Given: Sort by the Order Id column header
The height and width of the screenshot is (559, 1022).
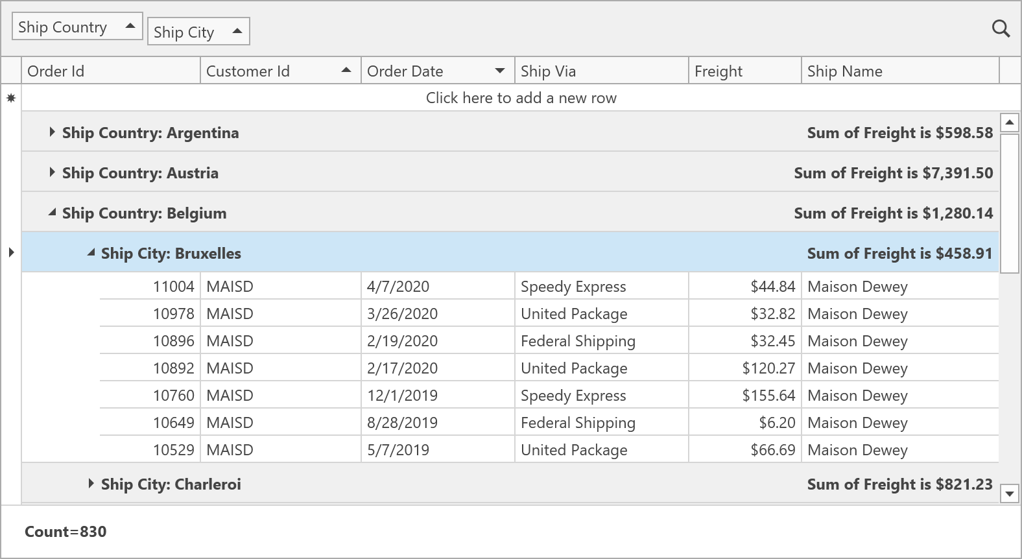Looking at the screenshot, I should pyautogui.click(x=110, y=71).
